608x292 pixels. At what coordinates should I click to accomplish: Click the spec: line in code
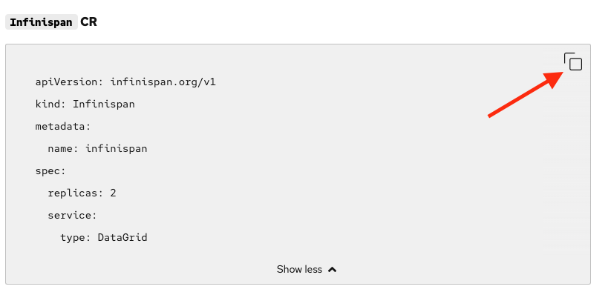point(50,170)
